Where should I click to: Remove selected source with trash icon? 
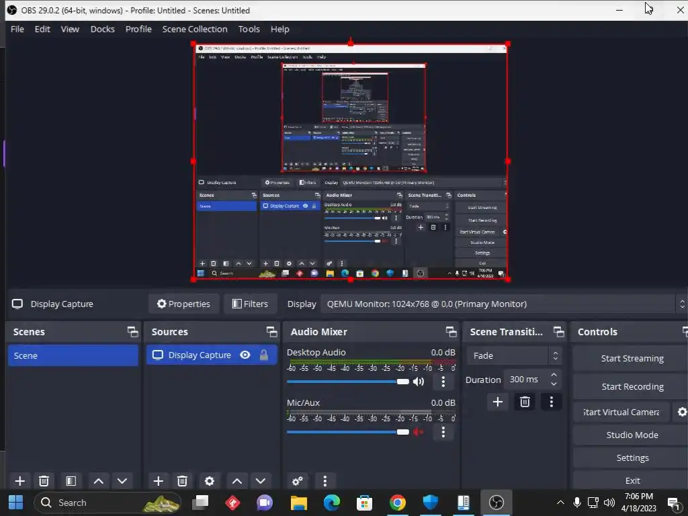pos(183,481)
